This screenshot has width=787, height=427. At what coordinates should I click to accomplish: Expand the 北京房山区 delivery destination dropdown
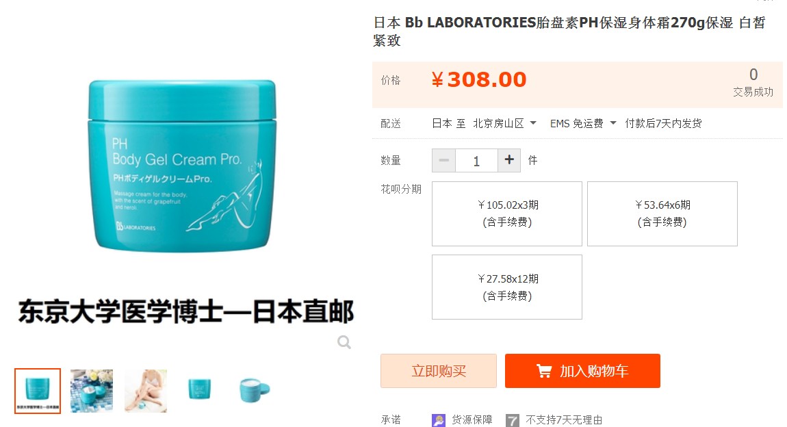tap(504, 123)
